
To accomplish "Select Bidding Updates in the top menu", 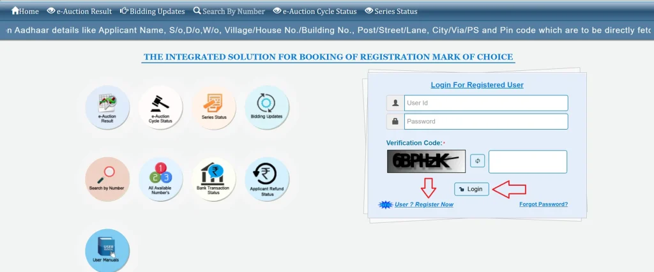I will click(153, 11).
